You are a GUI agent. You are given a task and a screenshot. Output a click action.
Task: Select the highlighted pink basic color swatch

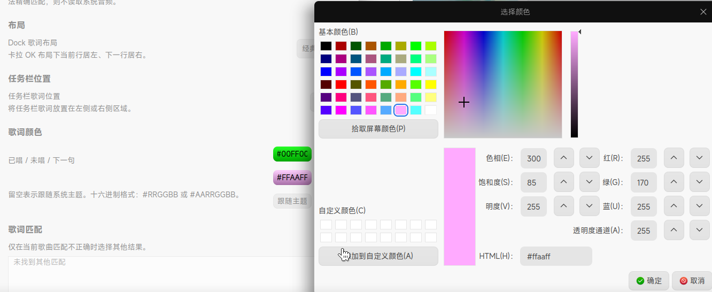pyautogui.click(x=401, y=110)
